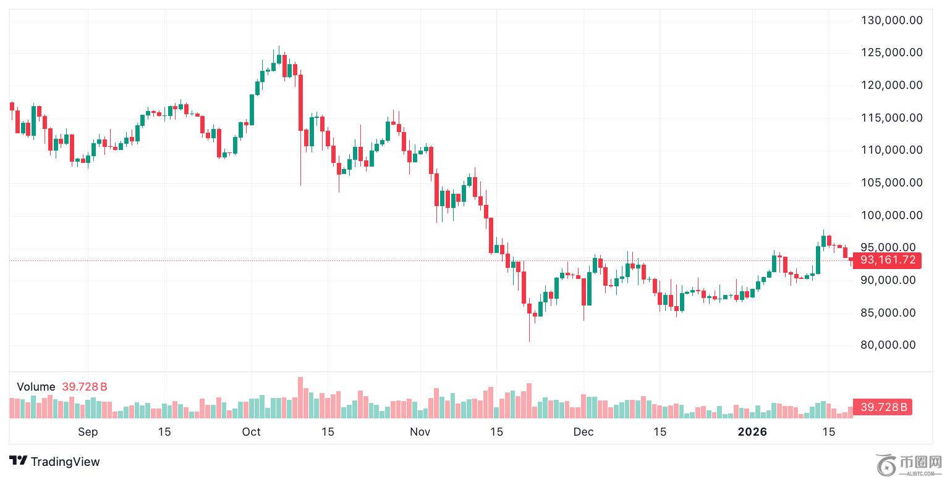
Task: Select the Sep label on time axis
Action: click(x=88, y=432)
